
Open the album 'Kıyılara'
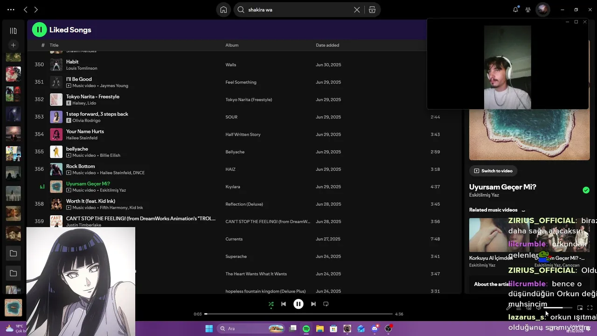(x=233, y=187)
